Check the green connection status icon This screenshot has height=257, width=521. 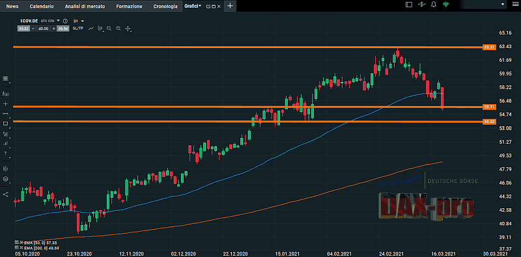[445, 5]
